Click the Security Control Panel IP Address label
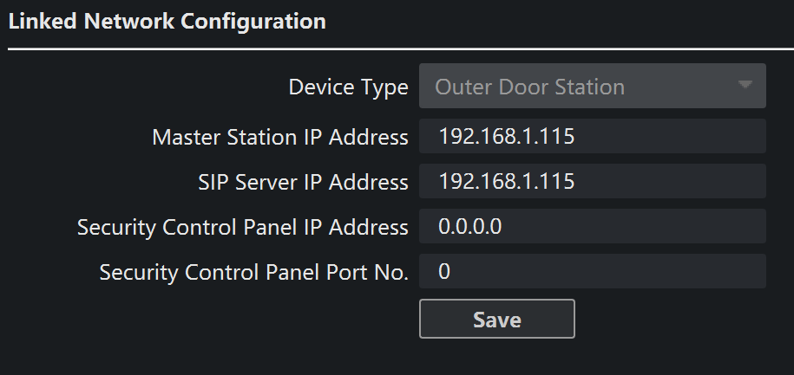The width and height of the screenshot is (794, 375). pyautogui.click(x=242, y=227)
